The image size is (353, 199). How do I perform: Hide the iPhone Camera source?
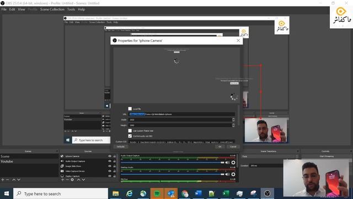(x=110, y=156)
